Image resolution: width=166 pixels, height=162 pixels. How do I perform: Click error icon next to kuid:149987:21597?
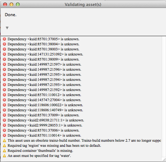point(4,64)
